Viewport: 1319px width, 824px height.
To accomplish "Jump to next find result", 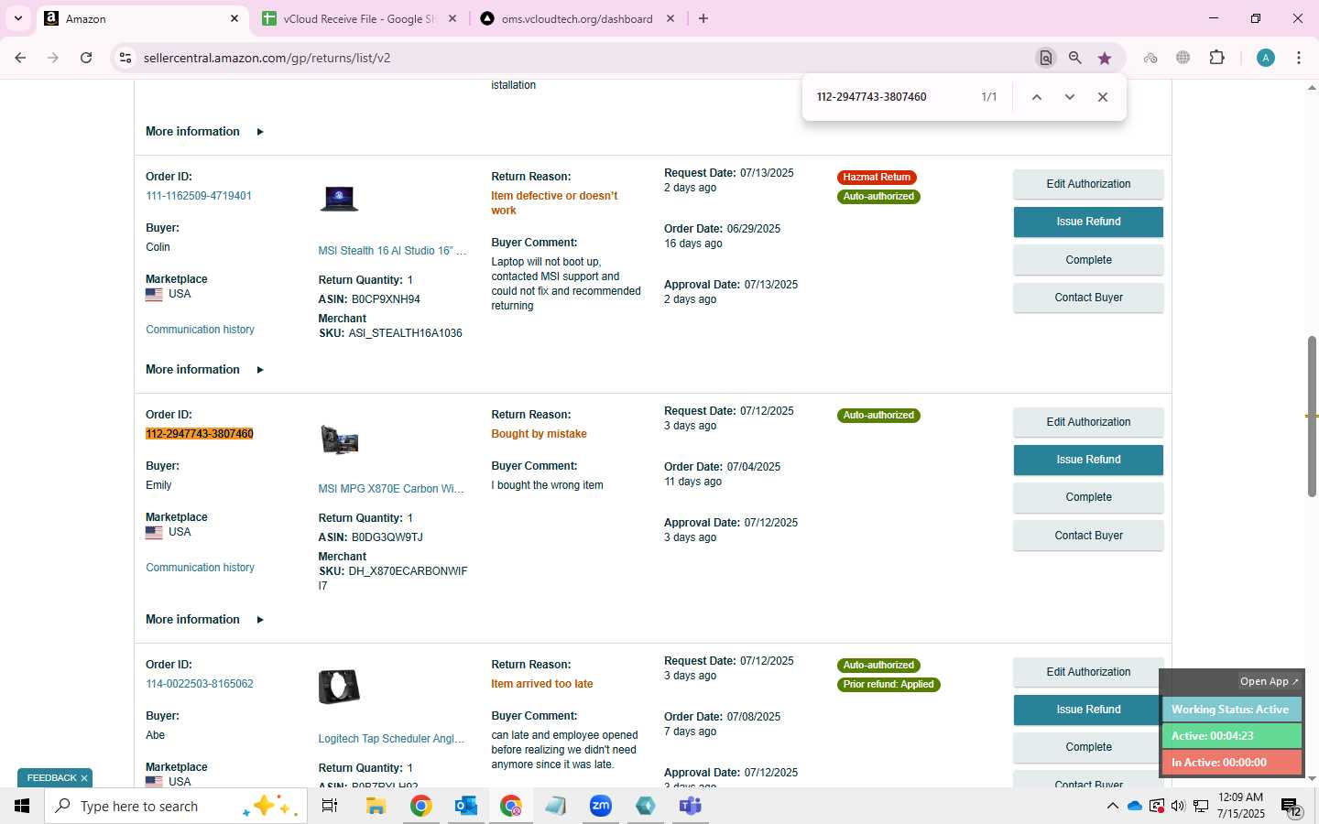I will tap(1069, 97).
